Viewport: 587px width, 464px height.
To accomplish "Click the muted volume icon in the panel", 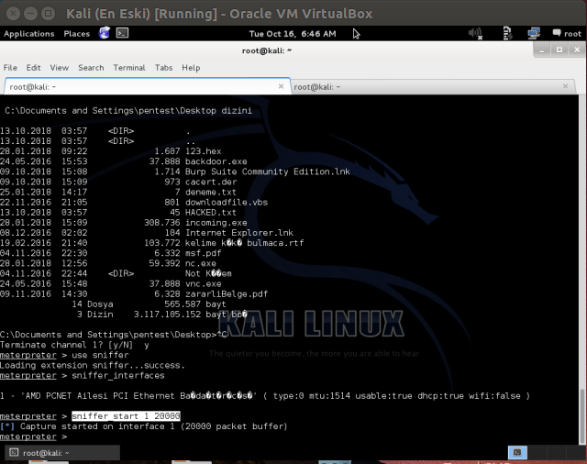I will pyautogui.click(x=475, y=33).
